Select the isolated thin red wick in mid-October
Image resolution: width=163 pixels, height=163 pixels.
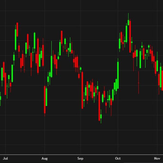(x=139, y=83)
